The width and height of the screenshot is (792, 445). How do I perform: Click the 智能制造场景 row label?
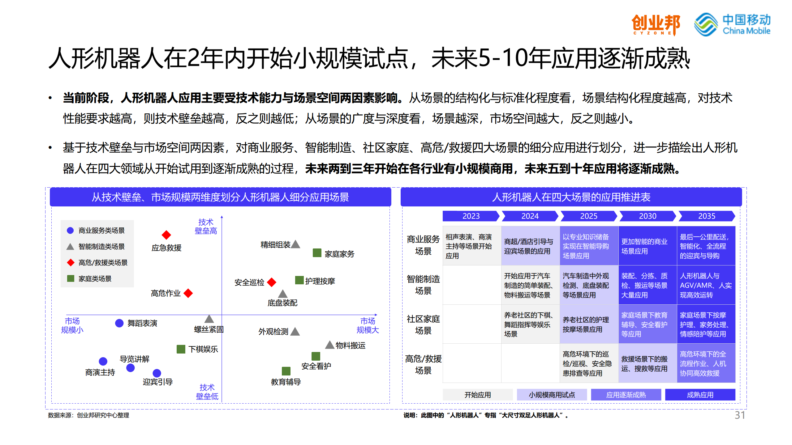[423, 285]
